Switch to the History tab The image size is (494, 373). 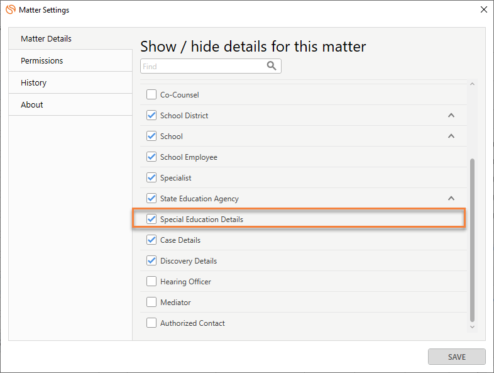[x=70, y=82]
